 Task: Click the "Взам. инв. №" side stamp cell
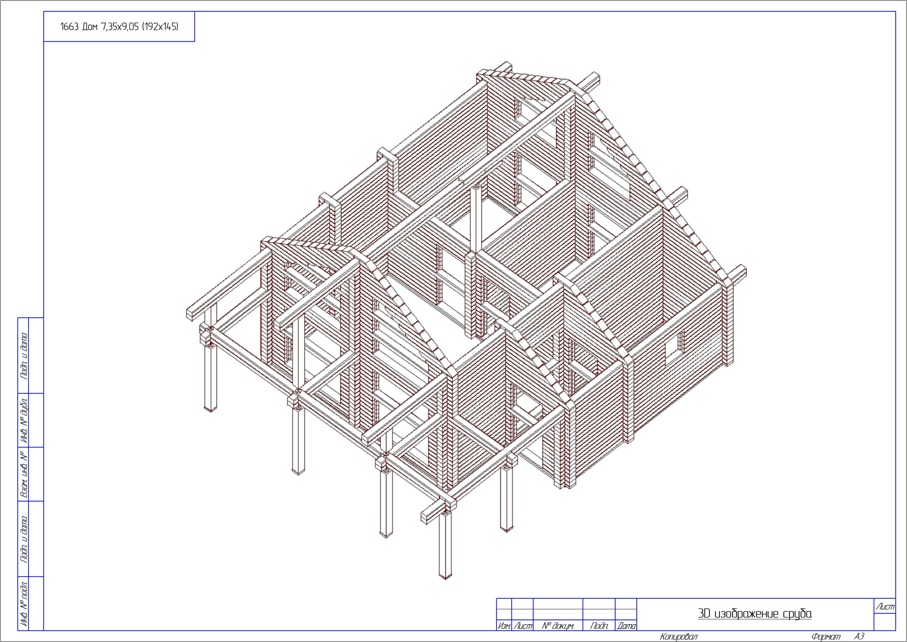(x=23, y=474)
